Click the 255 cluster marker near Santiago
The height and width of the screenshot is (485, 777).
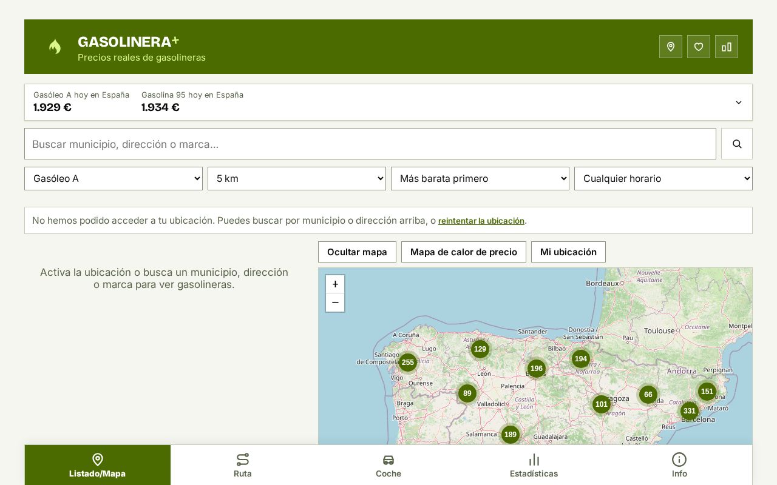(408, 363)
